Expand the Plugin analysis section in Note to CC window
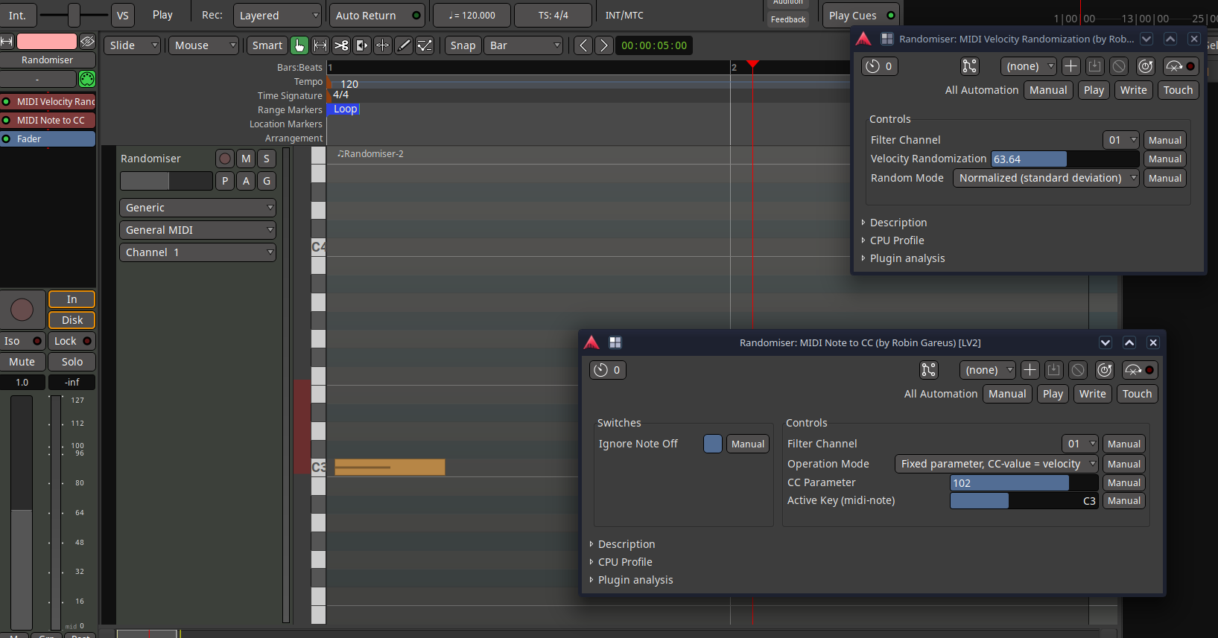 (635, 580)
